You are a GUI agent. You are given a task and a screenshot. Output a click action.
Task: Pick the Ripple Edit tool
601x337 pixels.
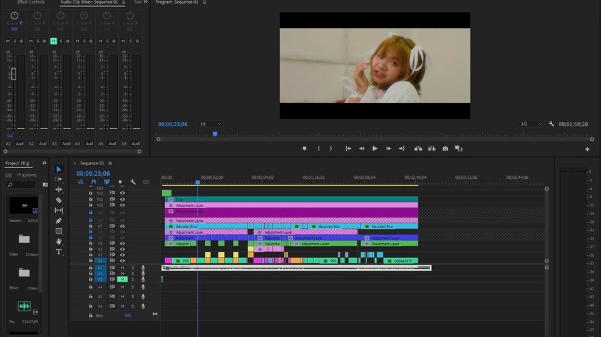coord(59,189)
